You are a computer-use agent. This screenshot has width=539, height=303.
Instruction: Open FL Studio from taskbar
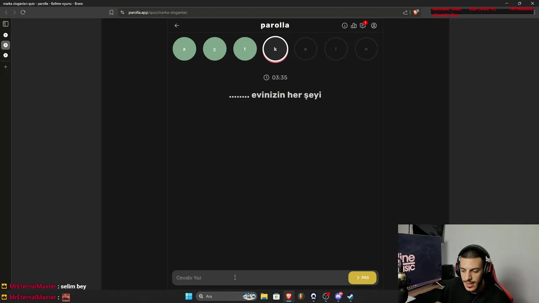pos(301,296)
